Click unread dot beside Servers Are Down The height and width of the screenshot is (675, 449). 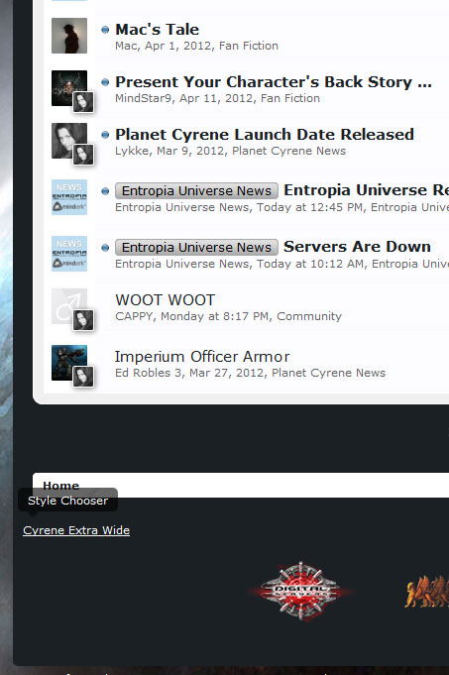tap(105, 248)
